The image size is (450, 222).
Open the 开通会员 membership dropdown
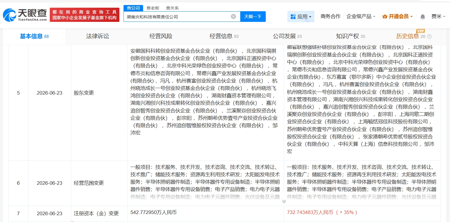click(398, 17)
